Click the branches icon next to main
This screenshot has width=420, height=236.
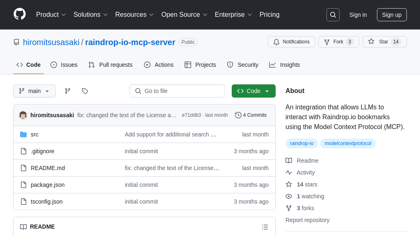click(68, 91)
